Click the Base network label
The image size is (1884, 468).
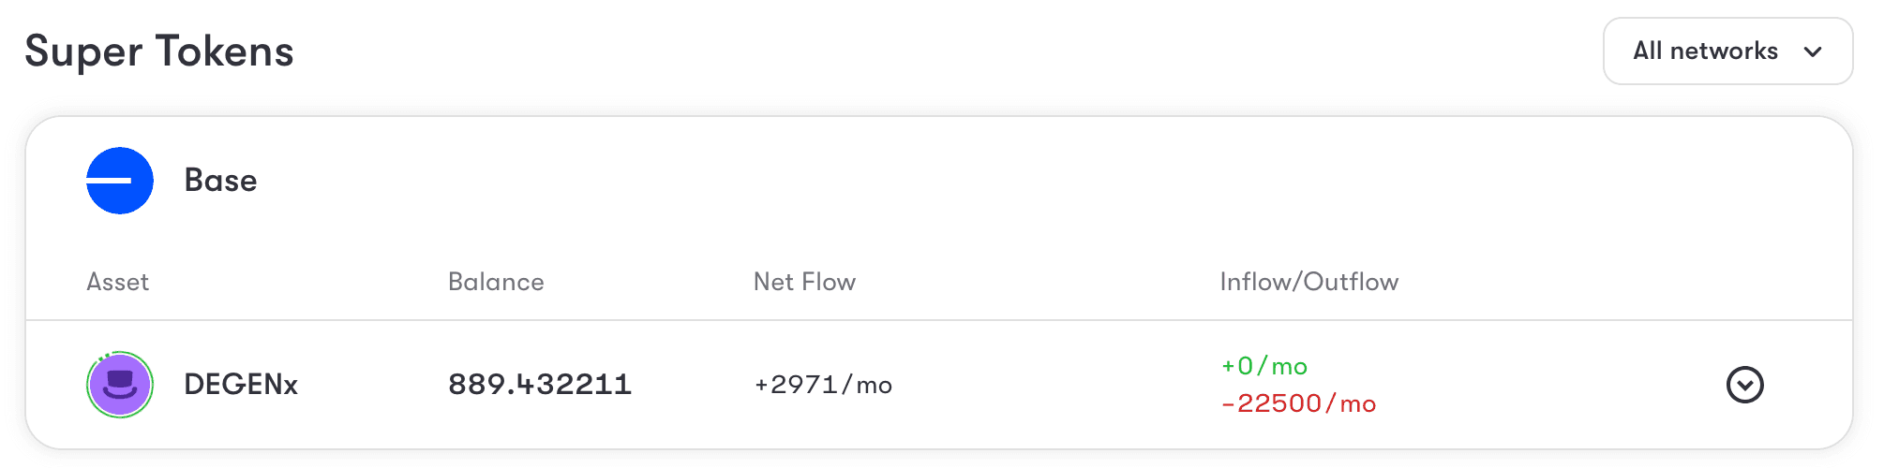point(220,181)
